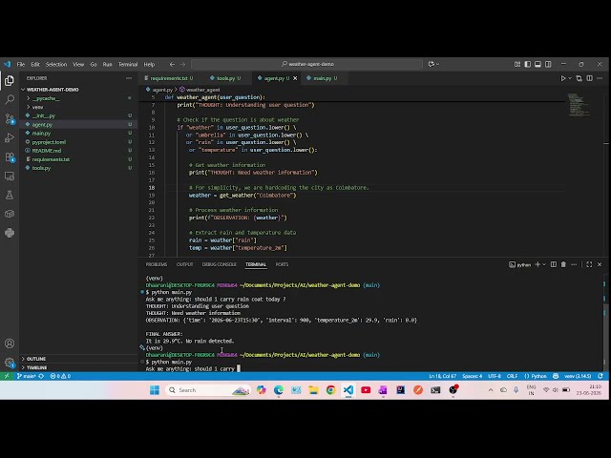The image size is (611, 458).
Task: Open the Testing flask view
Action: pyautogui.click(x=10, y=195)
